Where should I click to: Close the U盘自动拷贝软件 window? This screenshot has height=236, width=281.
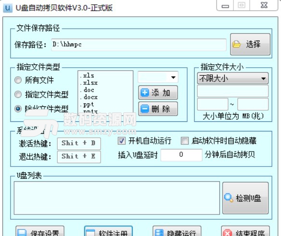pyautogui.click(x=264, y=5)
